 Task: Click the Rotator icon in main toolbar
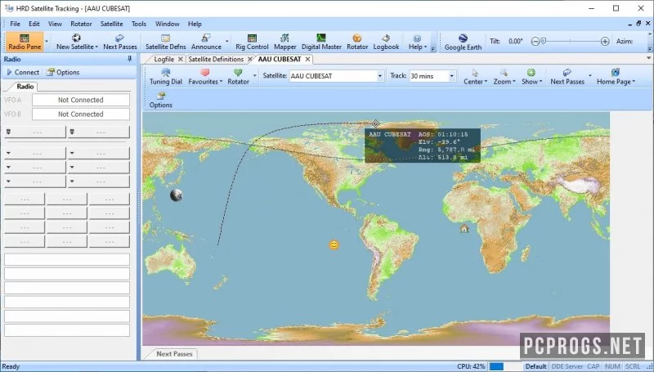coord(357,42)
